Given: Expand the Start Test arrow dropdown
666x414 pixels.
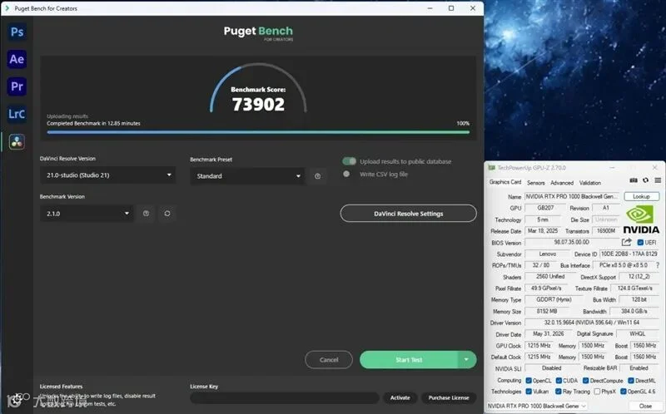Looking at the screenshot, I should (466, 360).
